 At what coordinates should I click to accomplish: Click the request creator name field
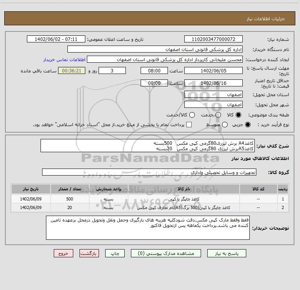[165, 60]
